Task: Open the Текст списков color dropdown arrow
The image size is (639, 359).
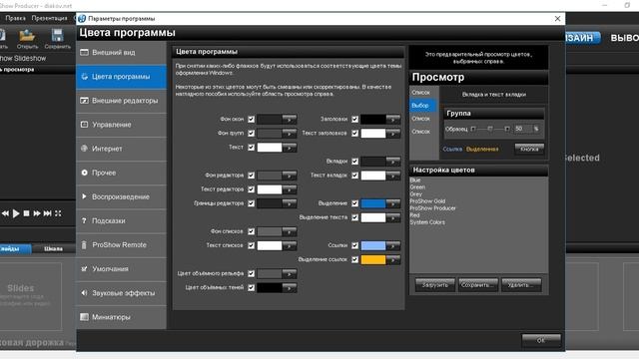Action: [x=290, y=246]
